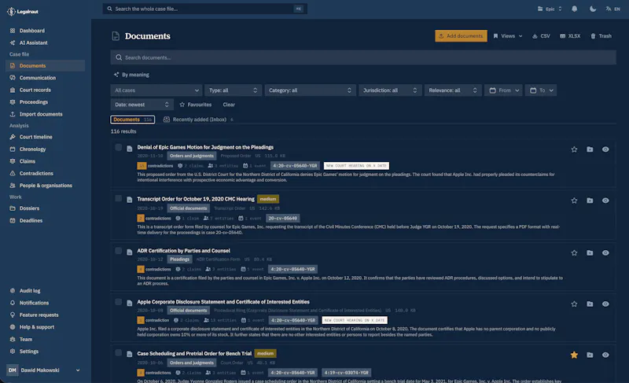629x383 pixels.
Task: Click the Deadlines icon in sidebar
Action: click(13, 220)
